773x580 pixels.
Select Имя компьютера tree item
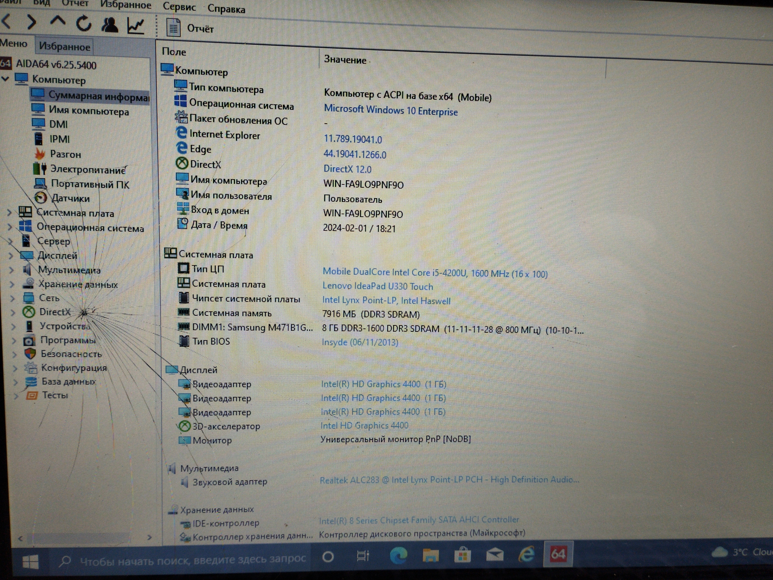click(x=81, y=110)
